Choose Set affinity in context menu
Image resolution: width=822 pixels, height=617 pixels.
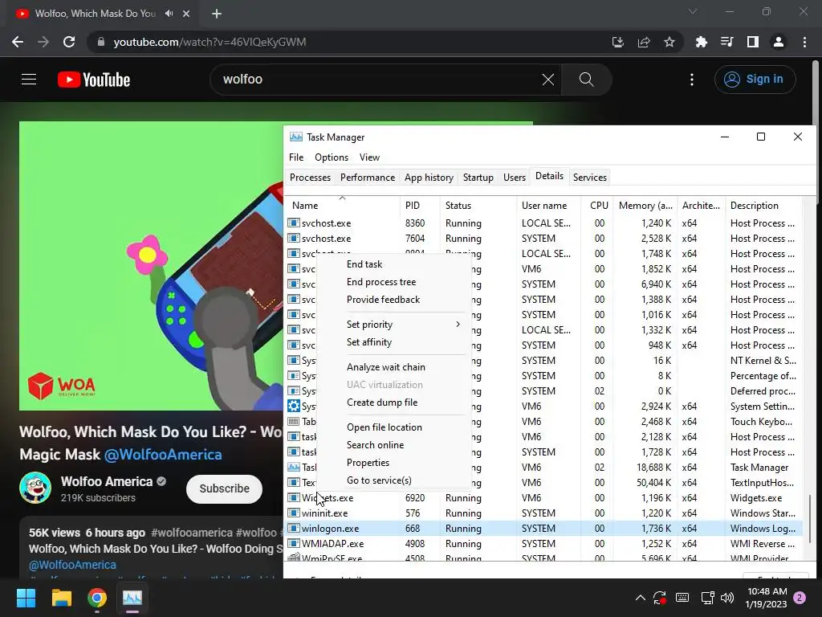[x=369, y=342]
